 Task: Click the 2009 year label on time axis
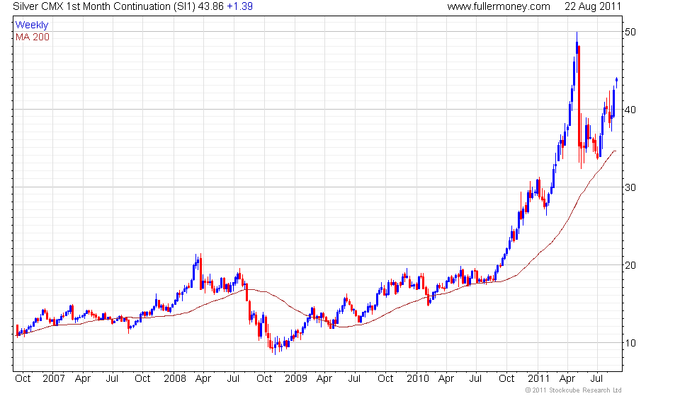(x=296, y=379)
